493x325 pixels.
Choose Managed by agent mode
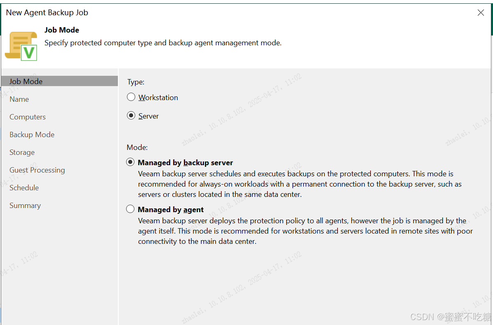tap(130, 209)
